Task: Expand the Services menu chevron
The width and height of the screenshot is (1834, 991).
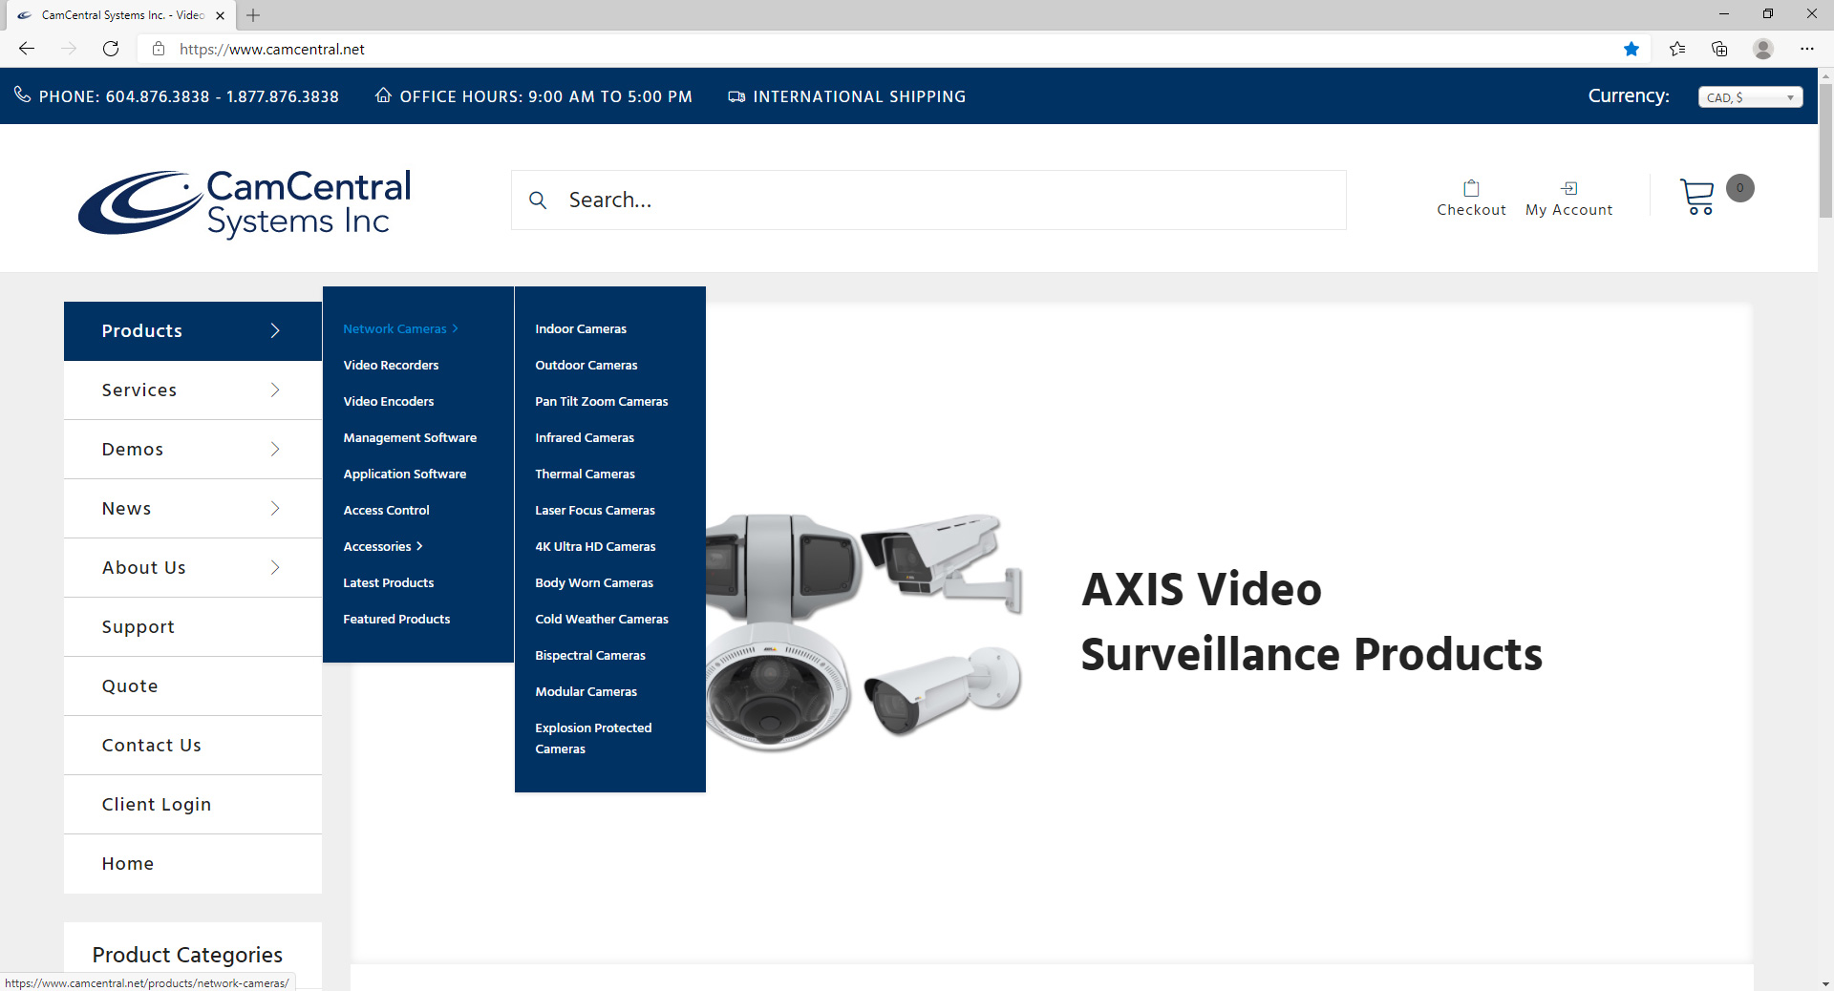Action: pos(274,390)
